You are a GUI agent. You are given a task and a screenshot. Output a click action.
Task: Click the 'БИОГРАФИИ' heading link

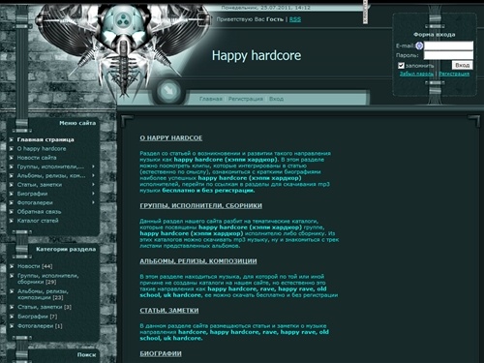(x=161, y=353)
